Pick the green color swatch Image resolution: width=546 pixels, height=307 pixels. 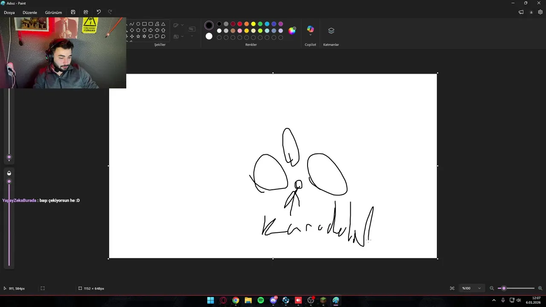260,24
